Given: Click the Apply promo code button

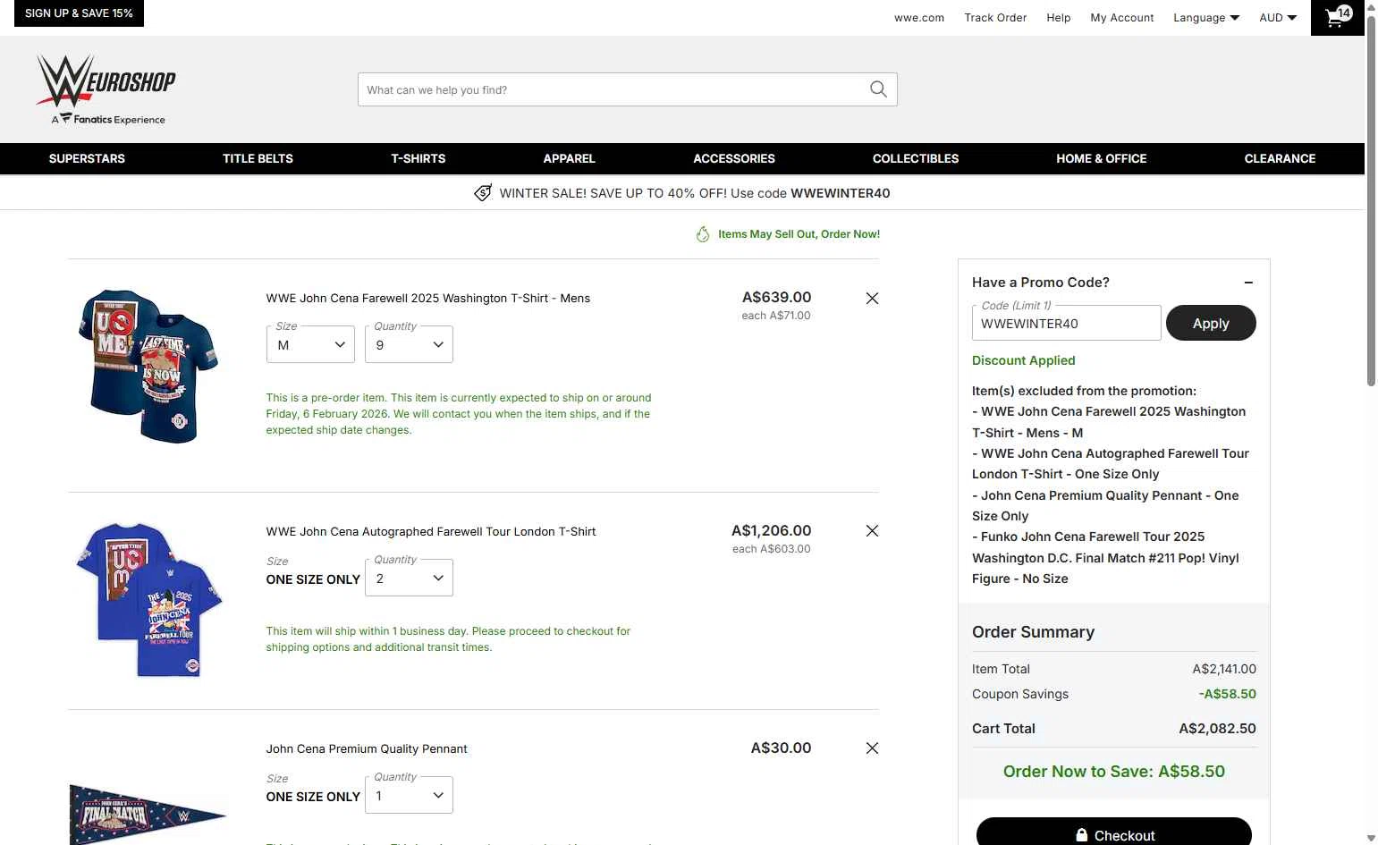Looking at the screenshot, I should click(1211, 323).
